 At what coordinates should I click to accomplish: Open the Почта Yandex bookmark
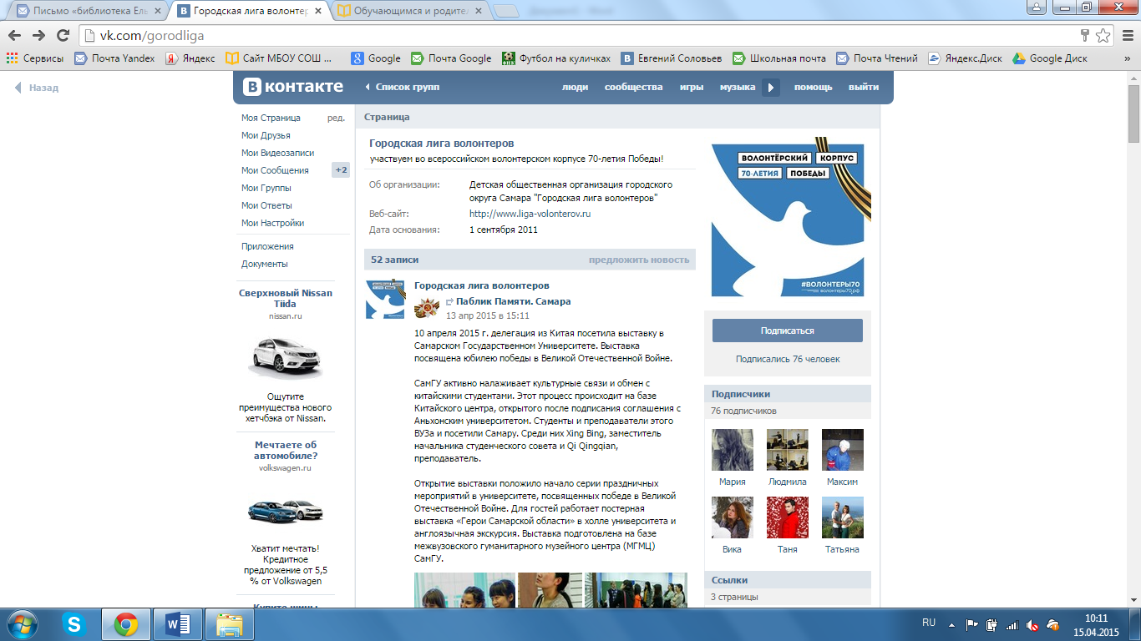pos(114,58)
